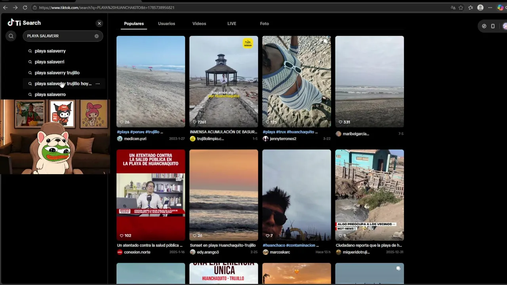The height and width of the screenshot is (285, 507).
Task: Open miqueridotruji's profile avatar
Action: click(x=338, y=252)
